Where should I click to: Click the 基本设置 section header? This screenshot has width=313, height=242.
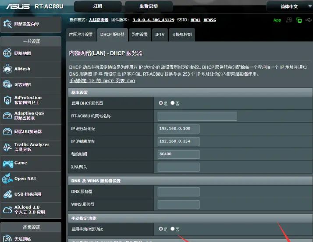tap(190, 92)
